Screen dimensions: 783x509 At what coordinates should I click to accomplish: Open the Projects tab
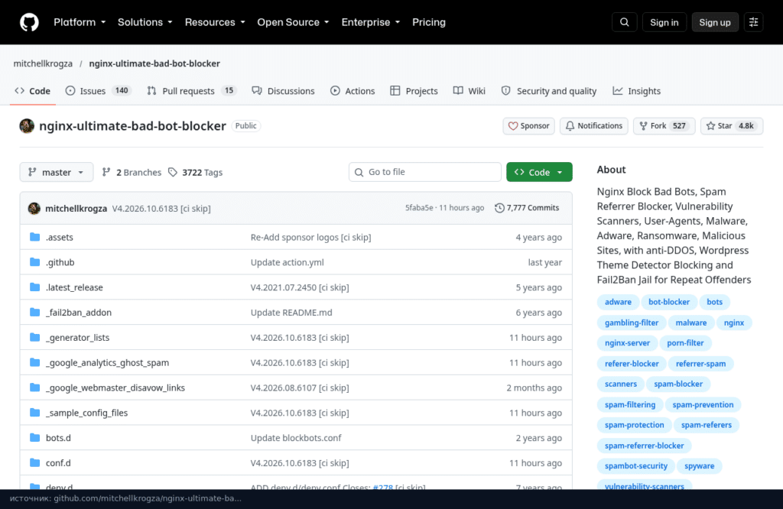click(414, 91)
